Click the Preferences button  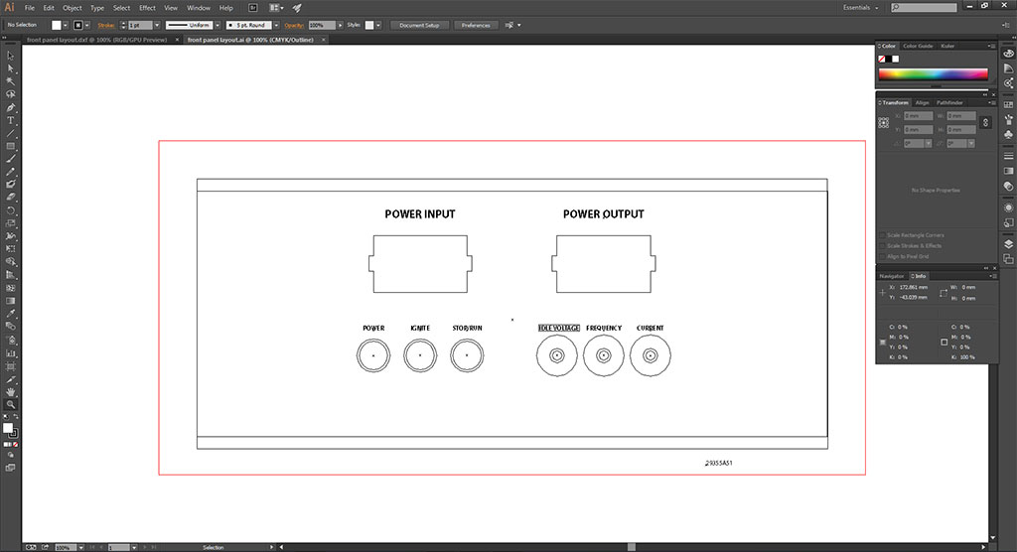point(476,25)
